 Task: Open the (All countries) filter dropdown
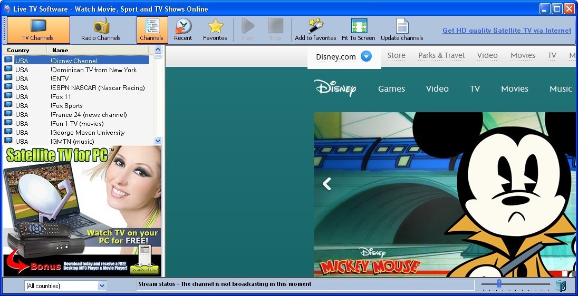(x=102, y=285)
